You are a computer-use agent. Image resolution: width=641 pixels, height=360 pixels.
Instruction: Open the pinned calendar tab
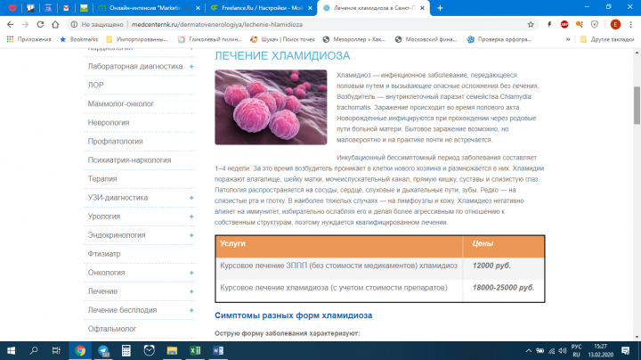click(x=48, y=8)
